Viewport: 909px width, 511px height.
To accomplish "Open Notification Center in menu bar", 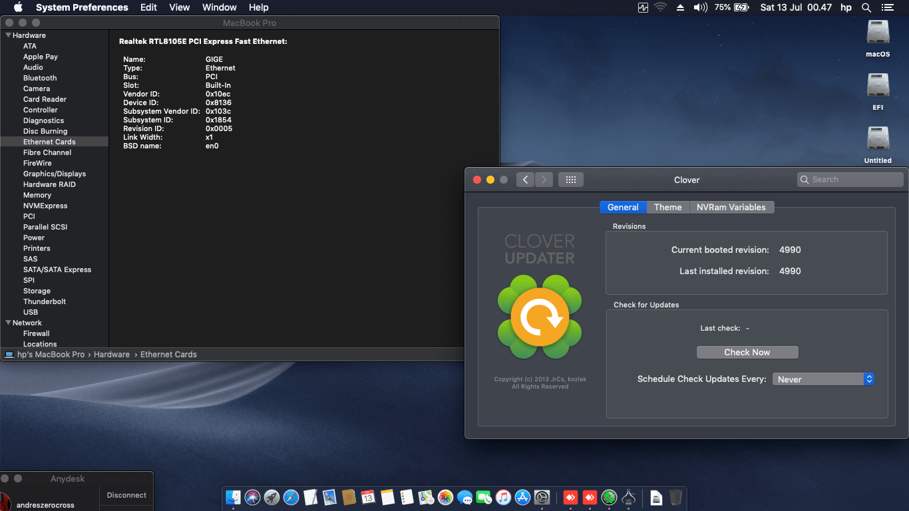I will coord(887,7).
